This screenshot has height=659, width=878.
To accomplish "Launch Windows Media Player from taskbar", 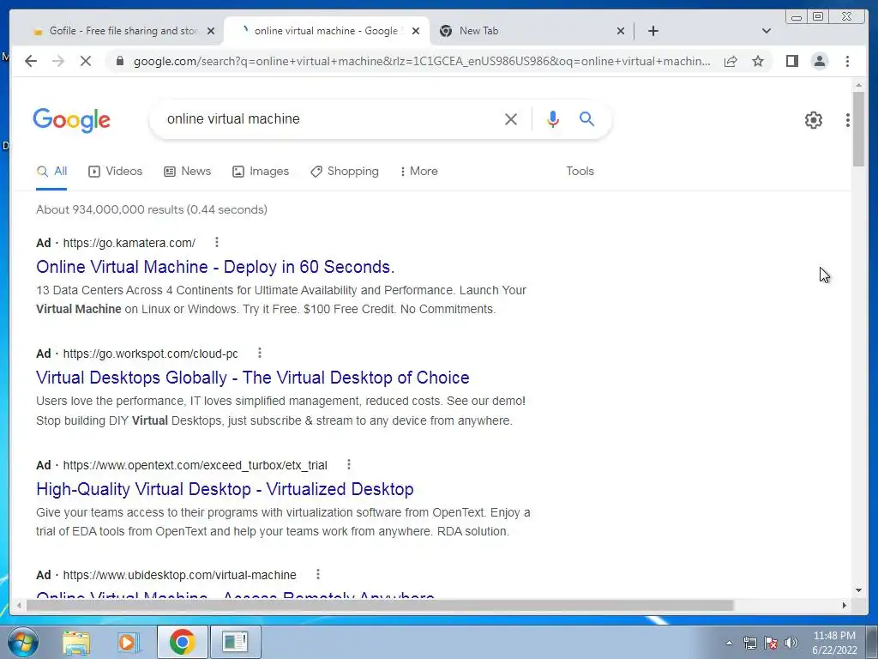I will pyautogui.click(x=129, y=642).
